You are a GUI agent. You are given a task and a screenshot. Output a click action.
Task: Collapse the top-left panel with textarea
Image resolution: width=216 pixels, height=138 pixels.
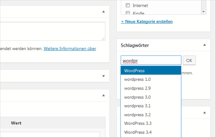(104, 11)
